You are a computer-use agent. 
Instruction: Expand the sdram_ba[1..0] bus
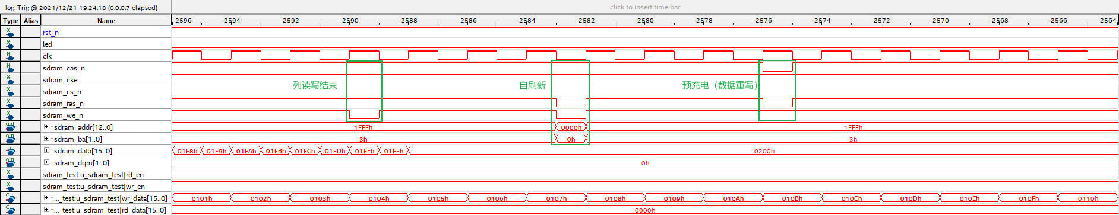46,139
